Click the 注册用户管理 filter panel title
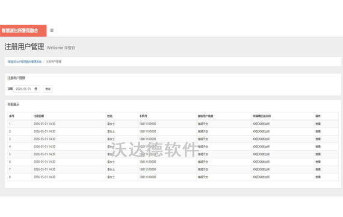This screenshot has height=217, width=343. click(16, 78)
